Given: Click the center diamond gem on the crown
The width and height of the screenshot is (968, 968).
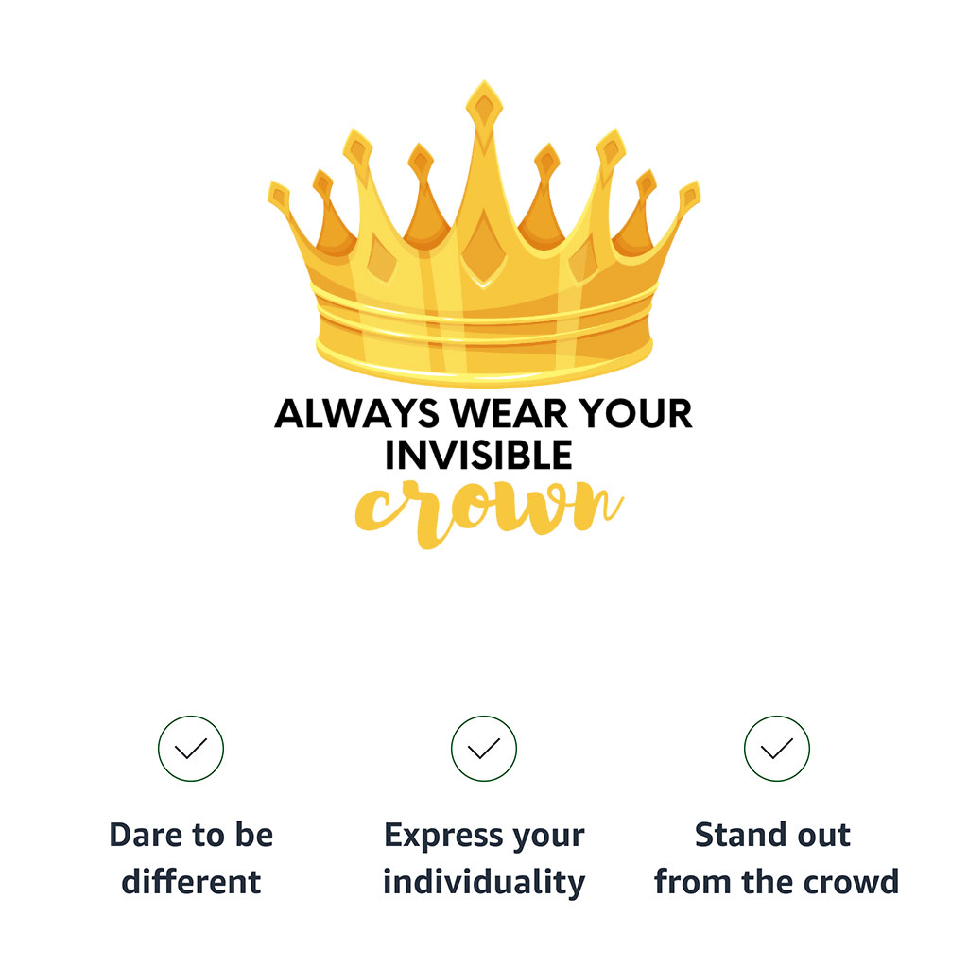Looking at the screenshot, I should [484, 248].
